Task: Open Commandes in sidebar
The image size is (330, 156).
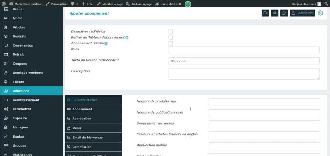Action: tap(31, 45)
